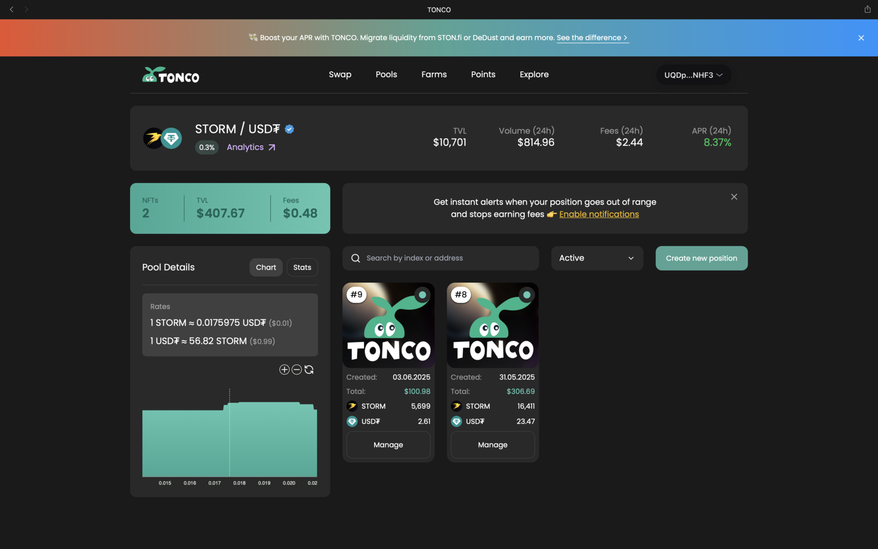Image resolution: width=878 pixels, height=549 pixels.
Task: Click the 8.37% APR value
Action: pos(717,142)
